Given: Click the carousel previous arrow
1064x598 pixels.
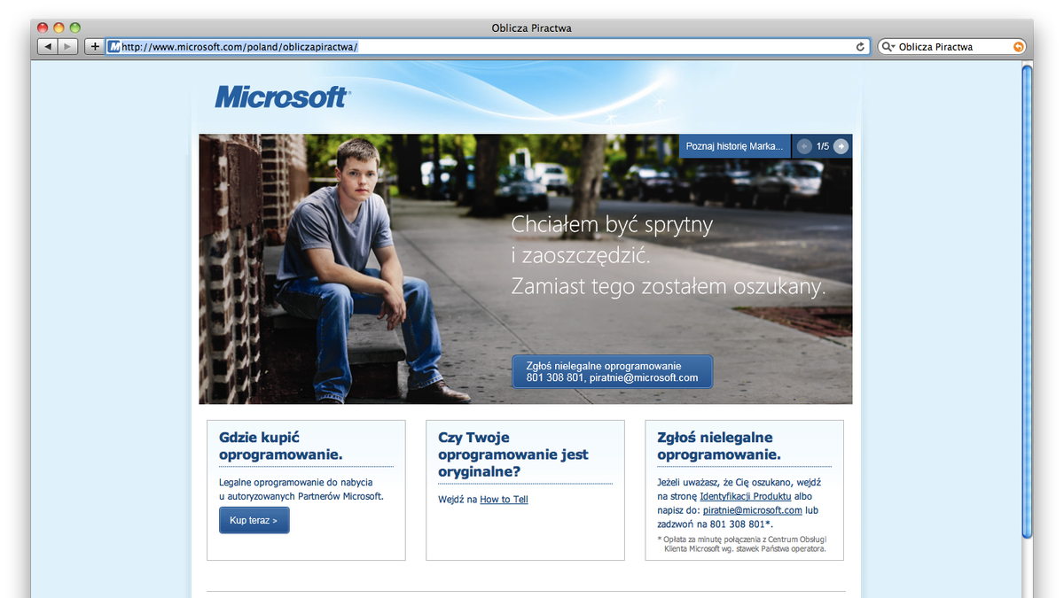Looking at the screenshot, I should click(804, 145).
